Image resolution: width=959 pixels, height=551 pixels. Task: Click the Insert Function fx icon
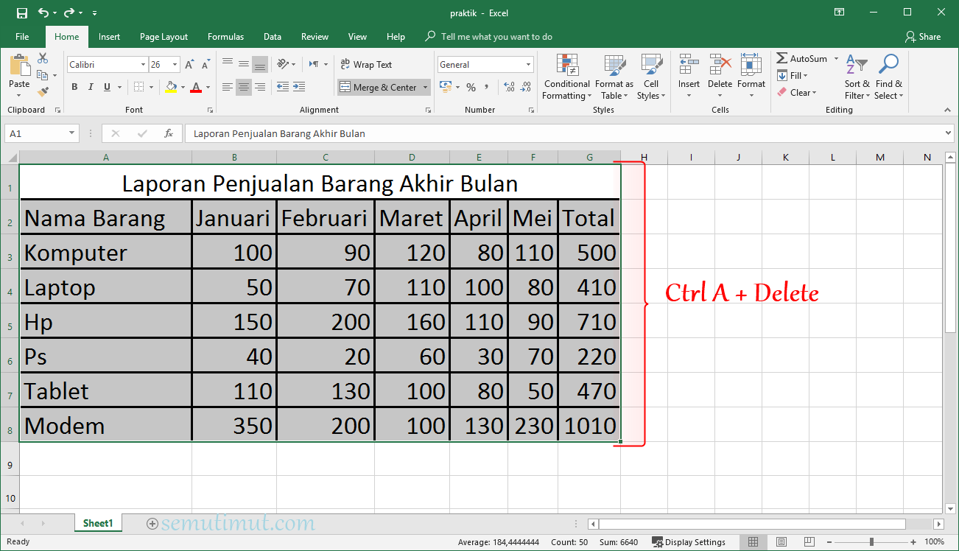point(169,133)
